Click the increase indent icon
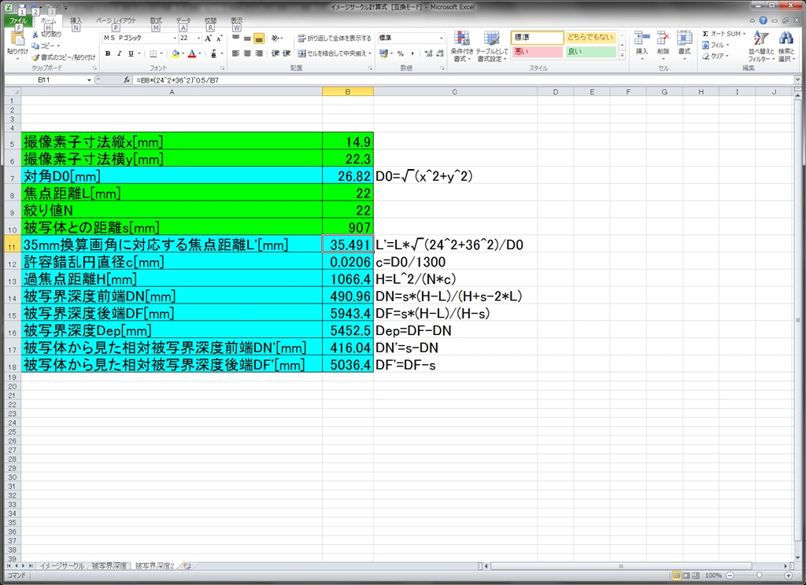This screenshot has width=806, height=585. (x=287, y=53)
